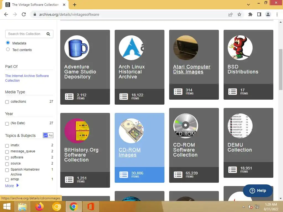Check the (No Date) year checkbox

7,124
